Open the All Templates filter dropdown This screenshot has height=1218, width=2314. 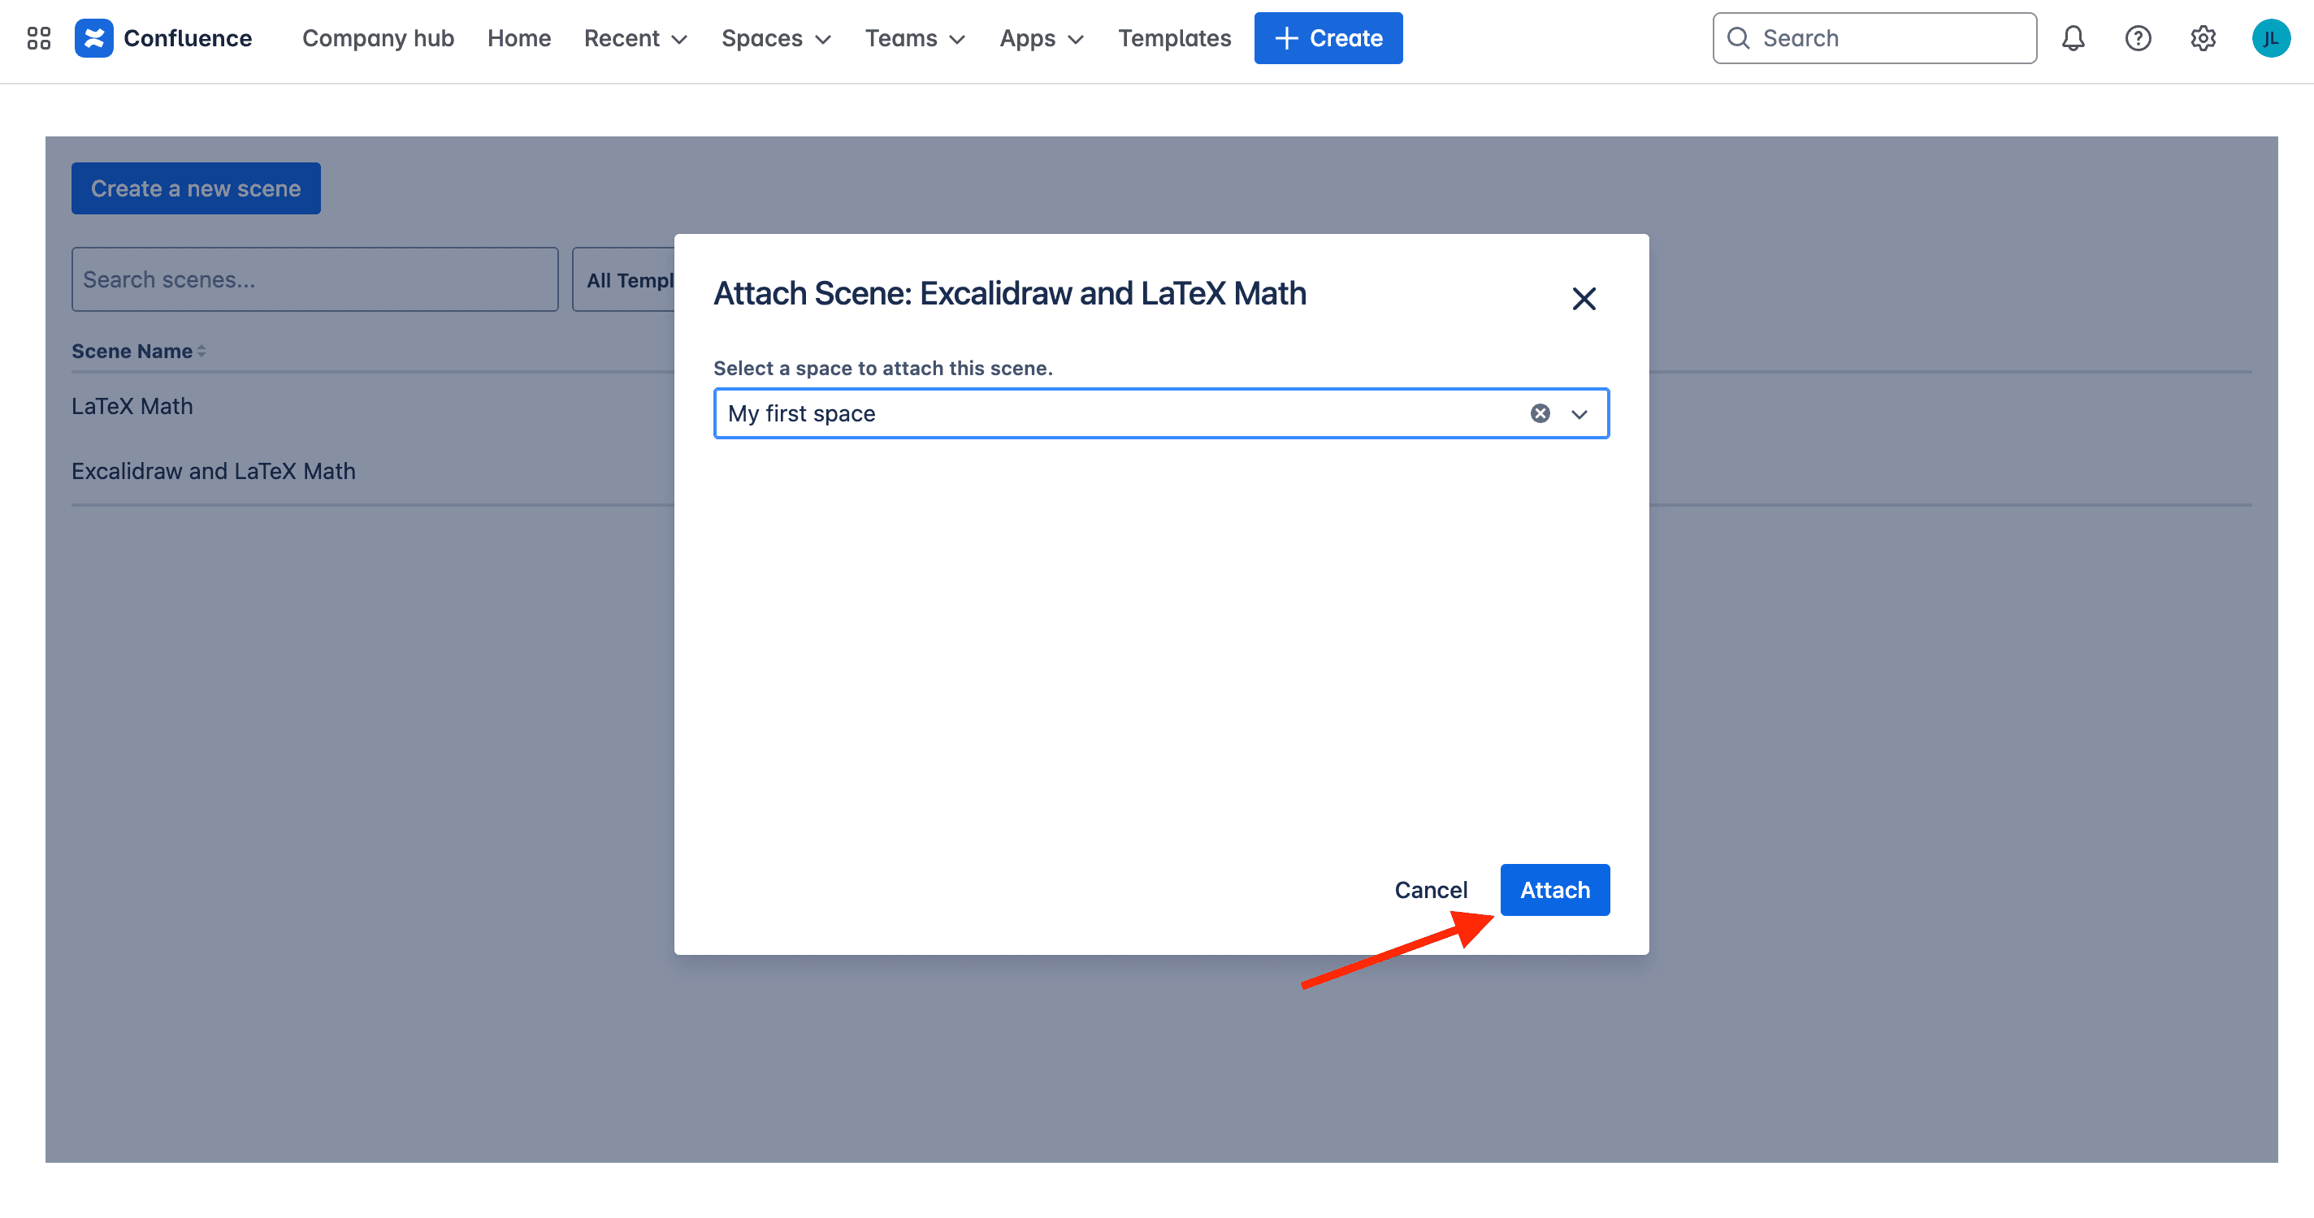[x=624, y=279]
